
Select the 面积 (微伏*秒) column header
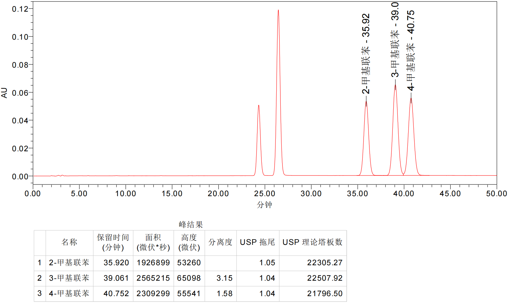pos(153,242)
